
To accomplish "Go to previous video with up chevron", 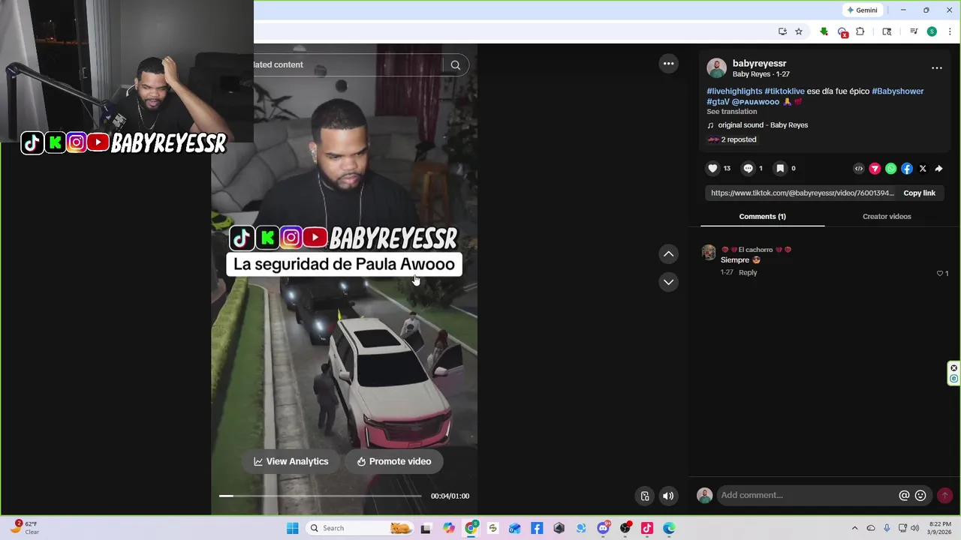I will point(668,254).
